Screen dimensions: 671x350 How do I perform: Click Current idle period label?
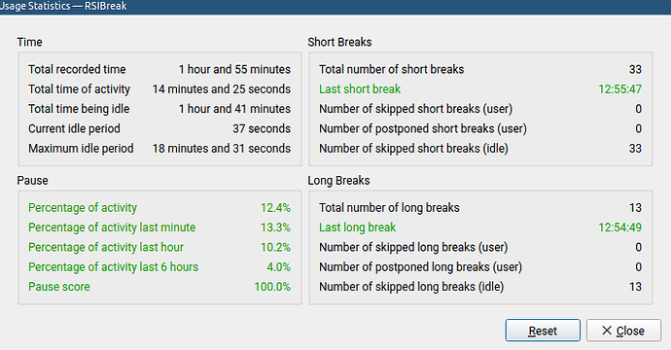coord(74,128)
